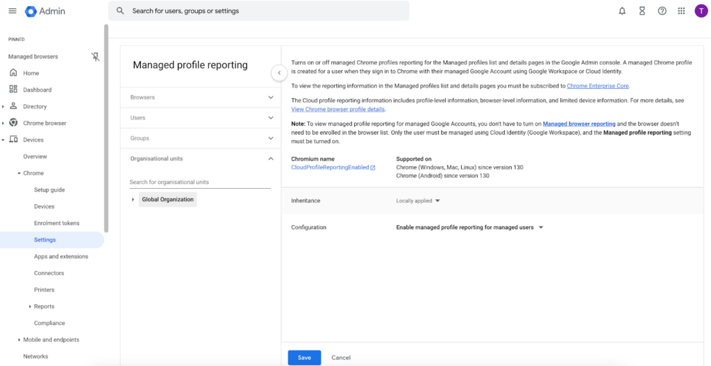Collapse the side panel with arrow button
Image resolution: width=711 pixels, height=366 pixels.
279,72
